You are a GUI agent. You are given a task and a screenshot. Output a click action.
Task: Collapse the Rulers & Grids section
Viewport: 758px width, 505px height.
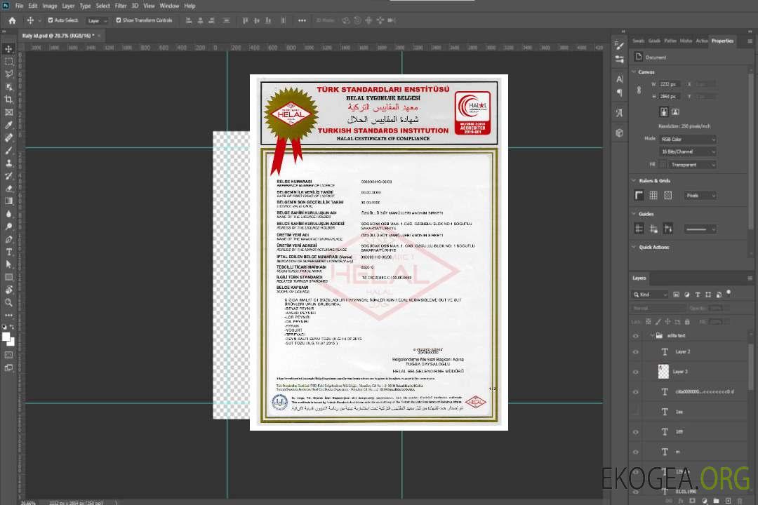[634, 181]
